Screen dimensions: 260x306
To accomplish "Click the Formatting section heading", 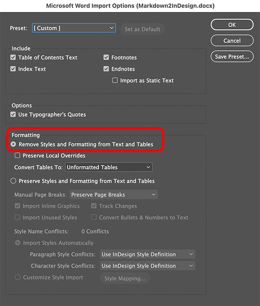I will coord(26,135).
